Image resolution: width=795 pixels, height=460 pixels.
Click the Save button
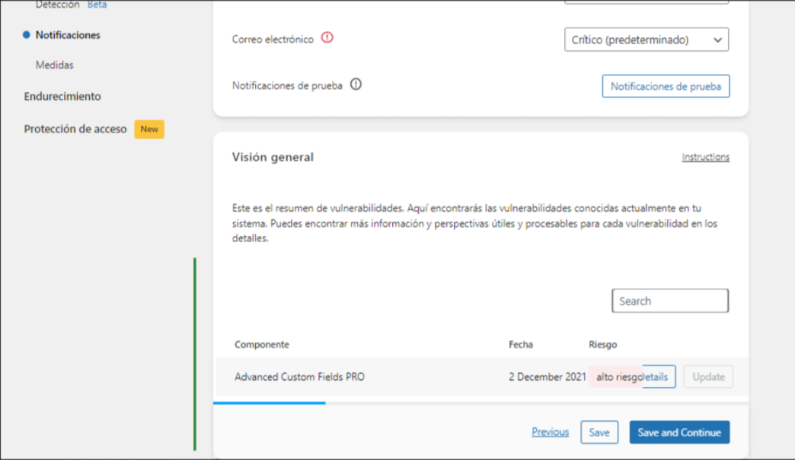599,432
